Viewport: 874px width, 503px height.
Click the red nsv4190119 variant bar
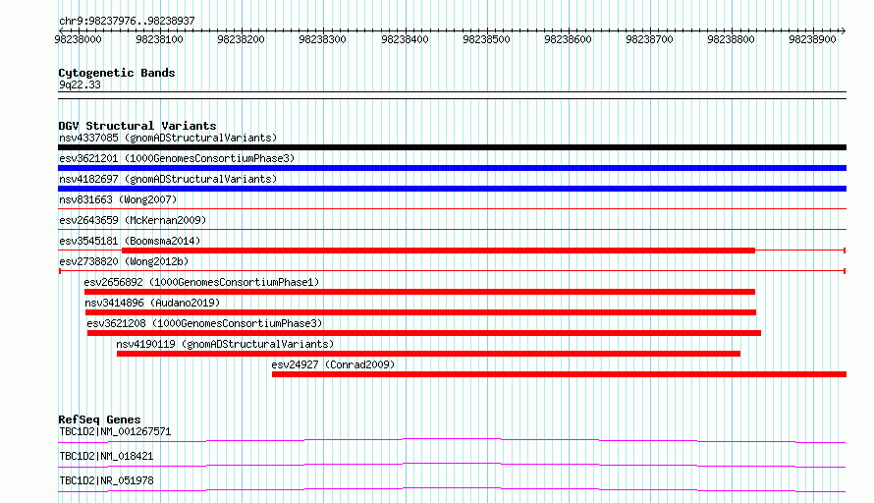tap(428, 354)
